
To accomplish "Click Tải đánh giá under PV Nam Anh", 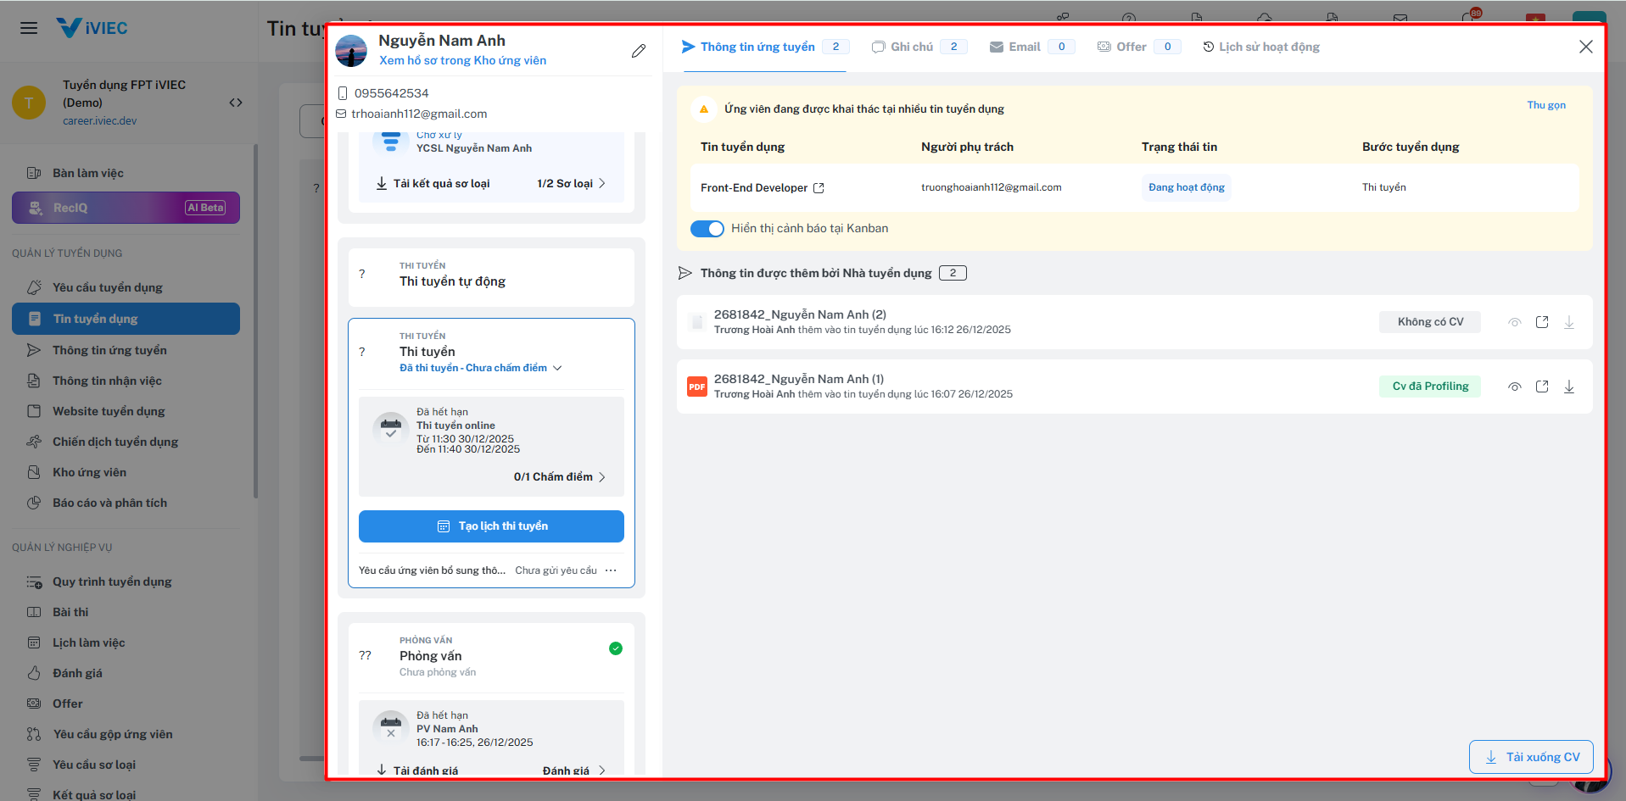I will click(417, 770).
